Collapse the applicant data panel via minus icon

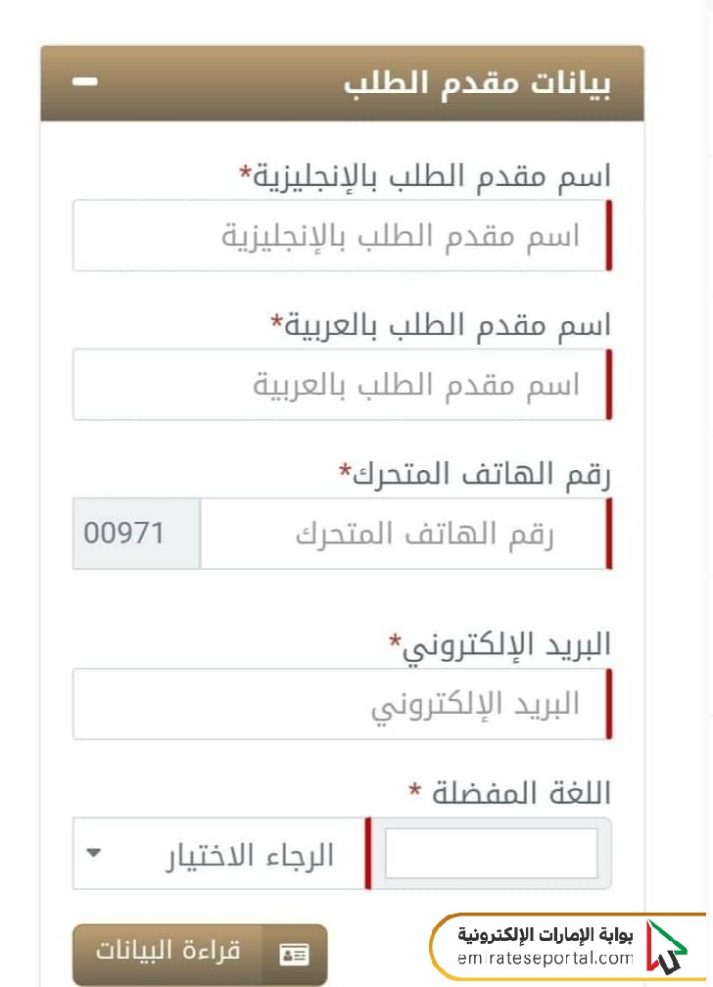[x=85, y=81]
